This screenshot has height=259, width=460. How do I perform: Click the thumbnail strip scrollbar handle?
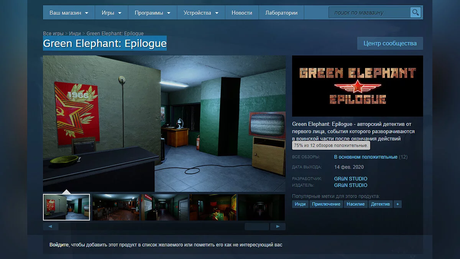coord(257,226)
